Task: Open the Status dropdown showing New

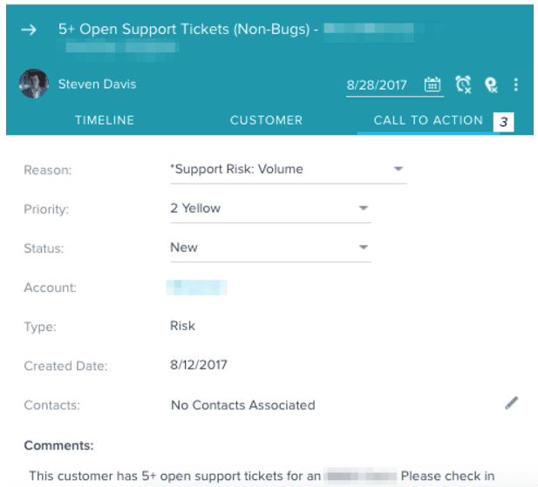Action: coord(363,247)
